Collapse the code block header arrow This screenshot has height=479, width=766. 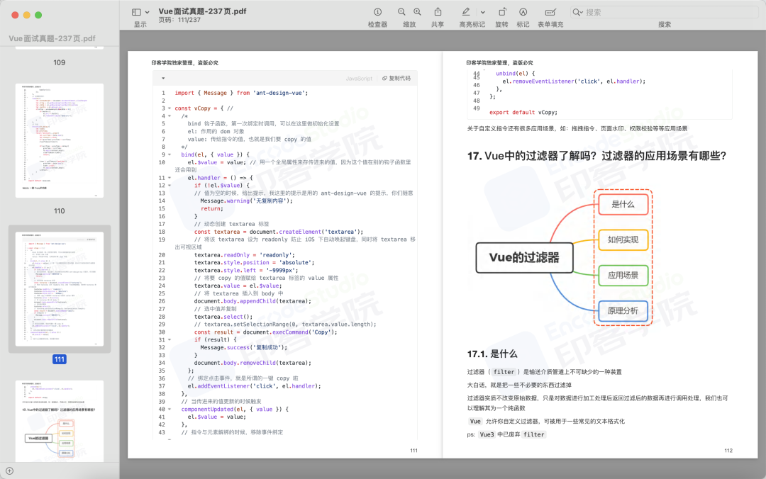click(x=163, y=78)
